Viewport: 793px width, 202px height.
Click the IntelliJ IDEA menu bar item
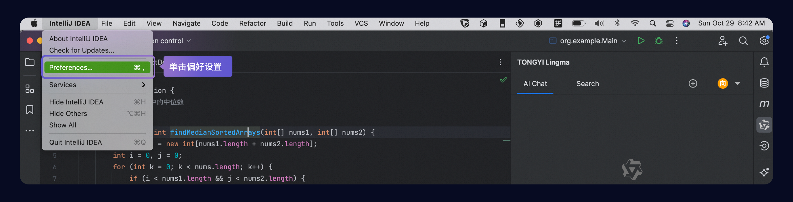coord(70,23)
